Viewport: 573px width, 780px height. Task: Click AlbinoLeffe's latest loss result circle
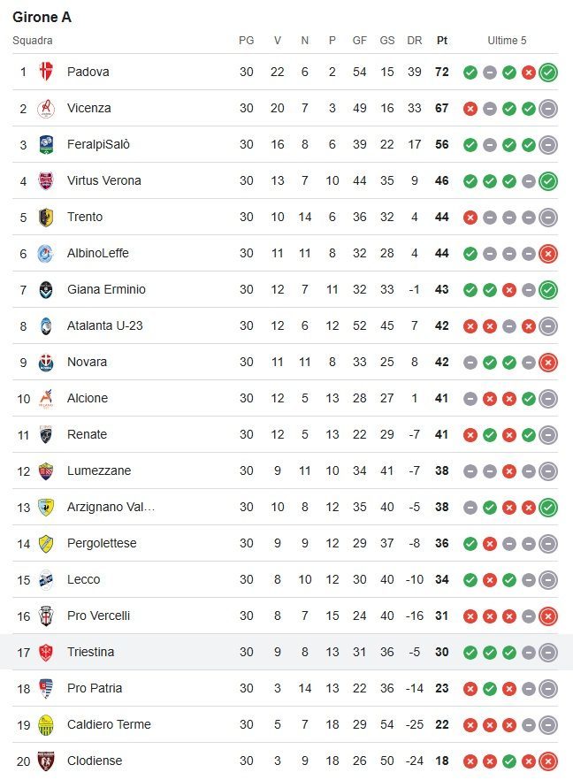pyautogui.click(x=548, y=254)
